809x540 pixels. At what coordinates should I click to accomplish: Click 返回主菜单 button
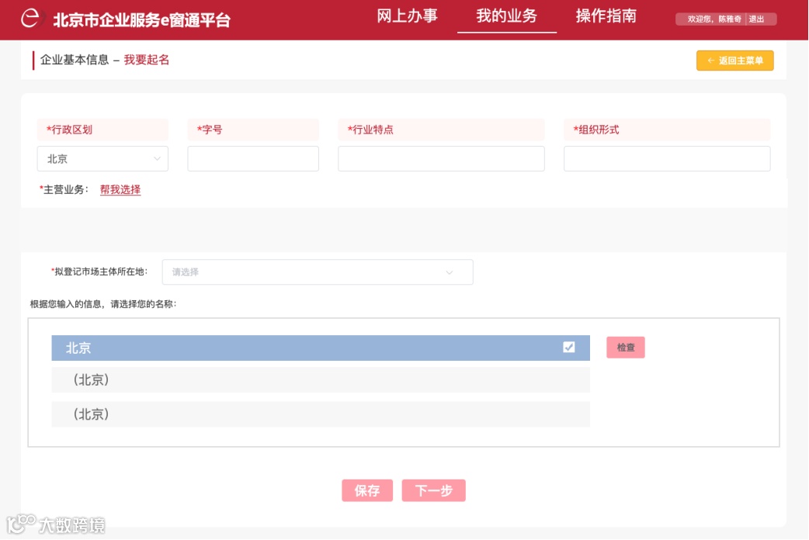pyautogui.click(x=734, y=61)
